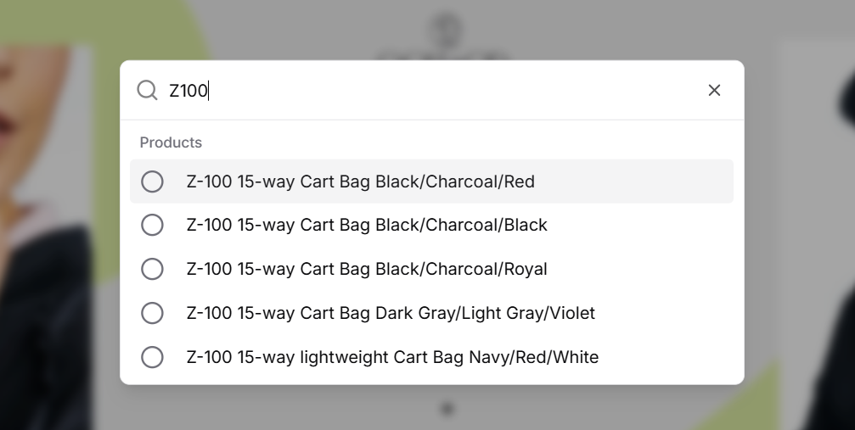Open Z-100 15-way Cart Bag Black/Charcoal/Black result
This screenshot has width=855, height=430.
point(367,225)
